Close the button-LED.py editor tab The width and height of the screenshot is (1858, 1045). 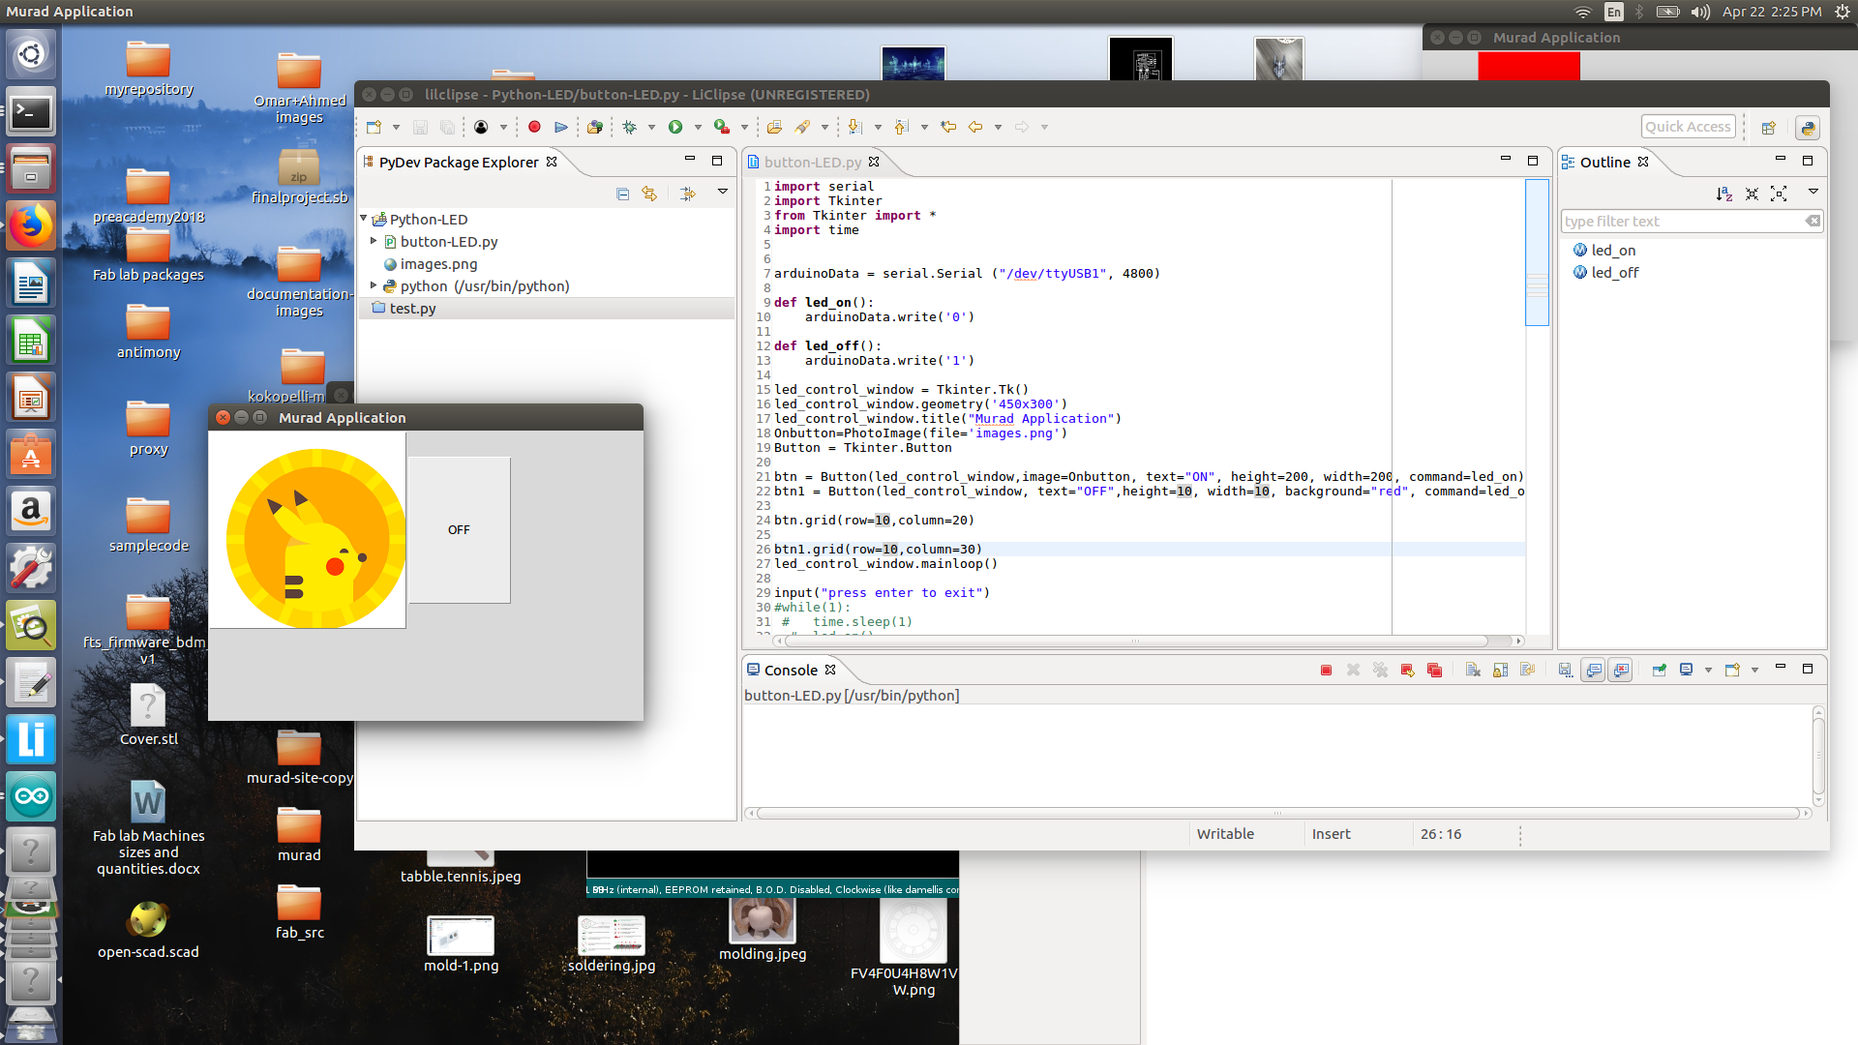(874, 162)
